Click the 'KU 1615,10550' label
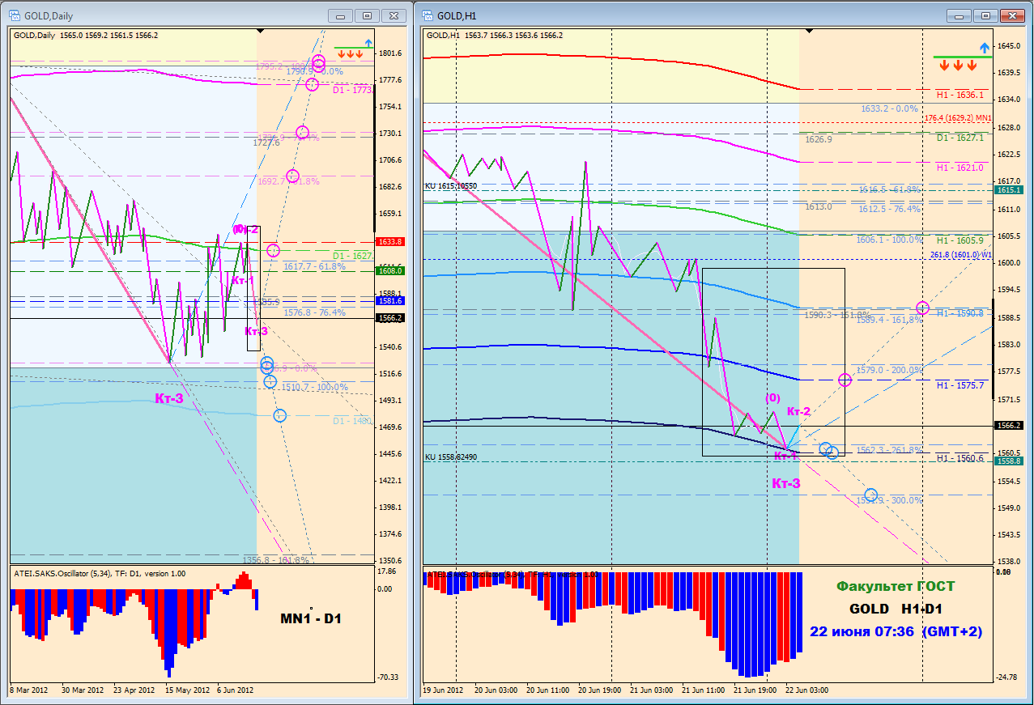 click(451, 186)
